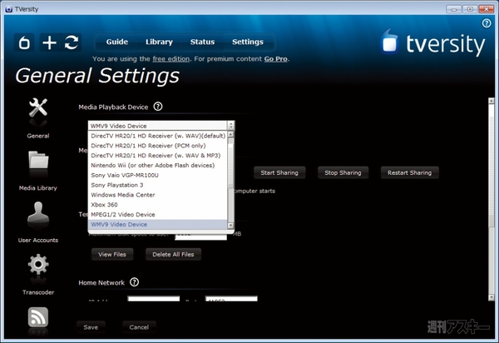
Task: Switch to the Library tab
Action: (x=159, y=42)
